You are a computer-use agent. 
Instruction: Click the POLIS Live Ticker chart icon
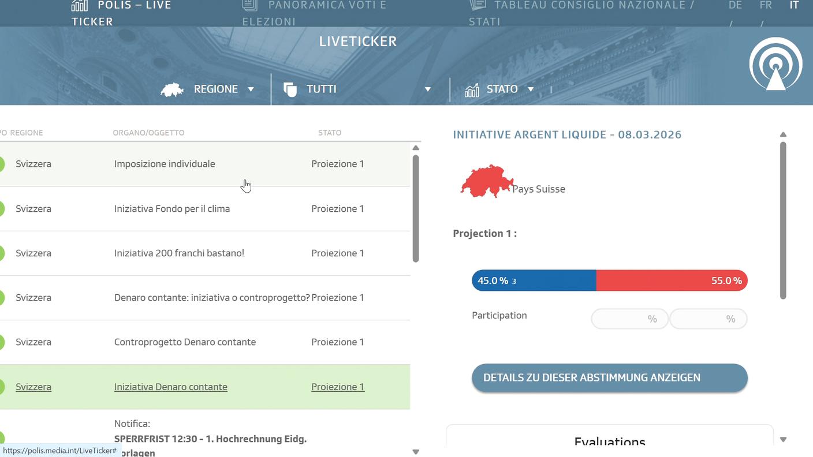tap(80, 6)
